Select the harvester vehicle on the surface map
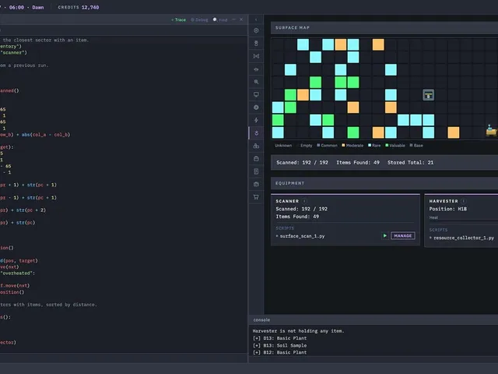Image resolution: width=498 pixels, height=374 pixels. click(x=491, y=131)
